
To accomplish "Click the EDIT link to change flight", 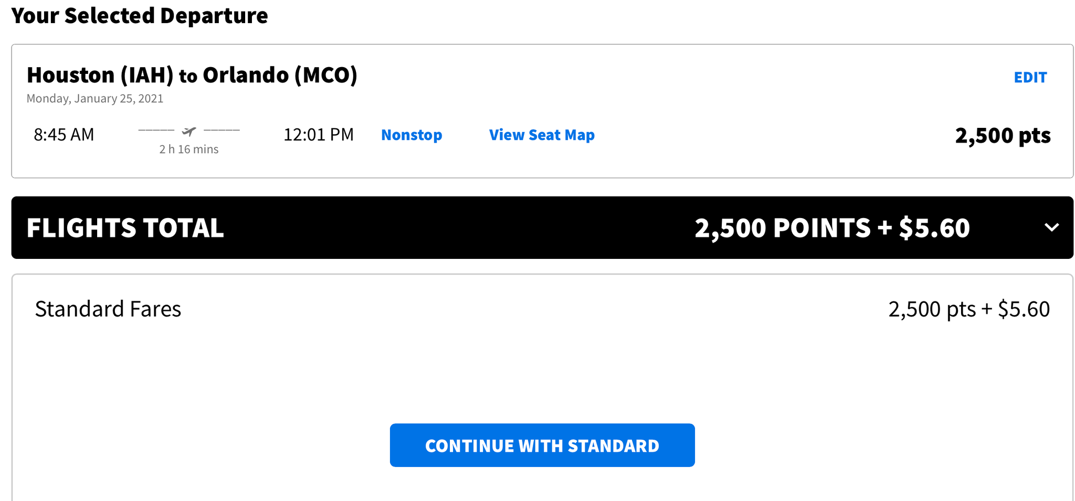I will [1030, 77].
